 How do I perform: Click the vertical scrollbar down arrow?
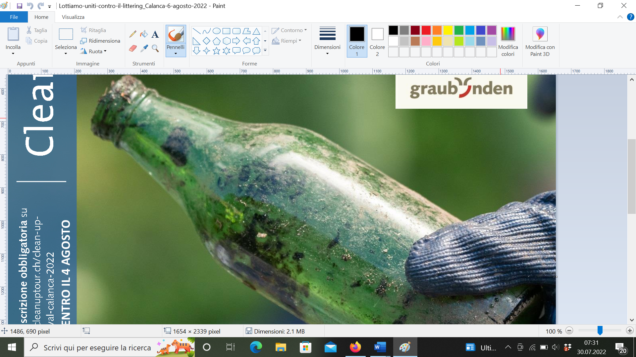632,320
